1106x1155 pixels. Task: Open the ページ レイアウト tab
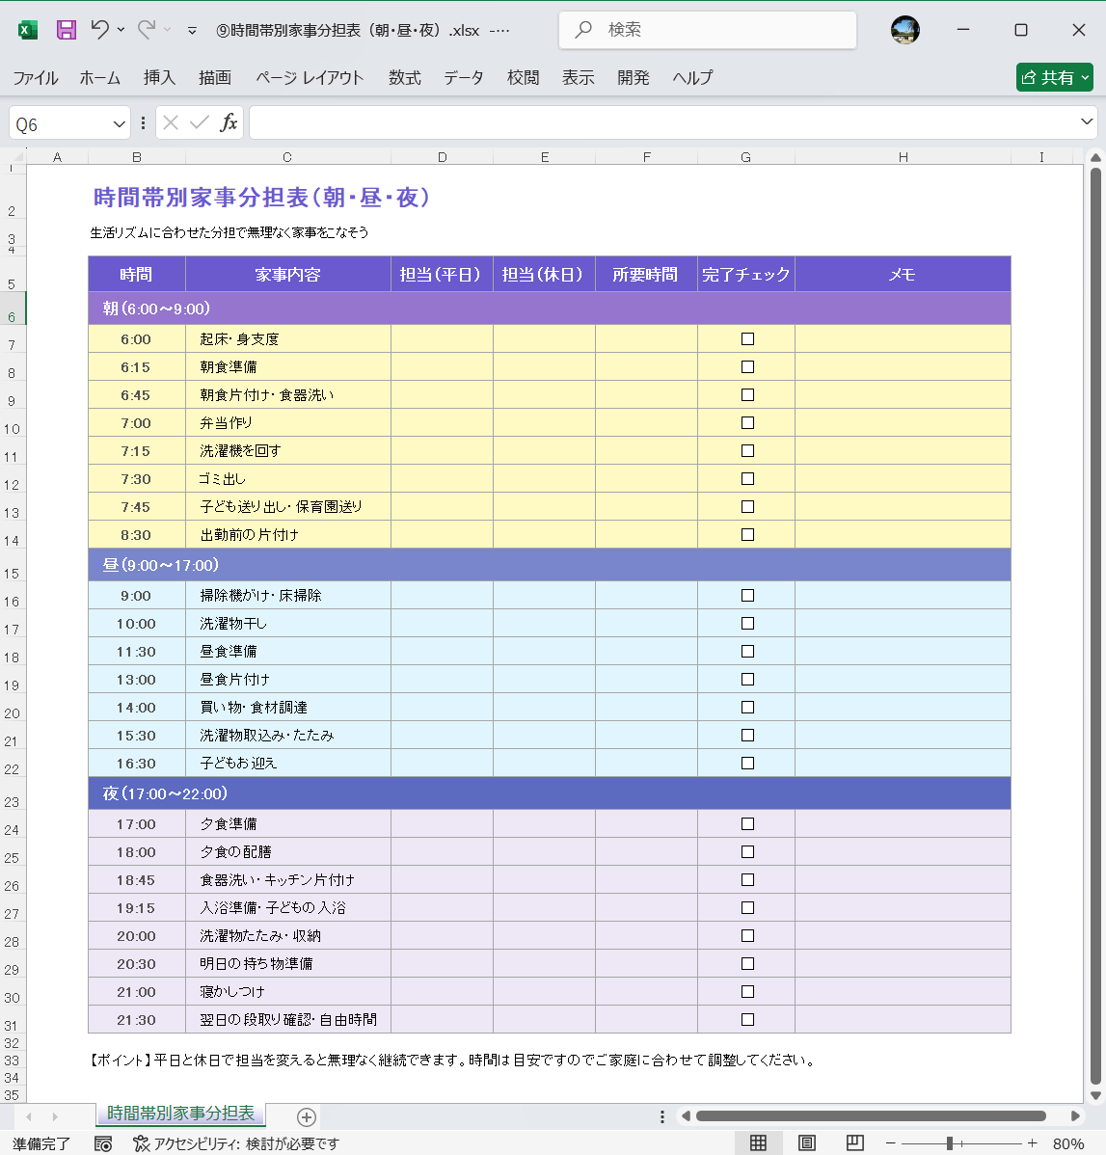click(x=310, y=77)
